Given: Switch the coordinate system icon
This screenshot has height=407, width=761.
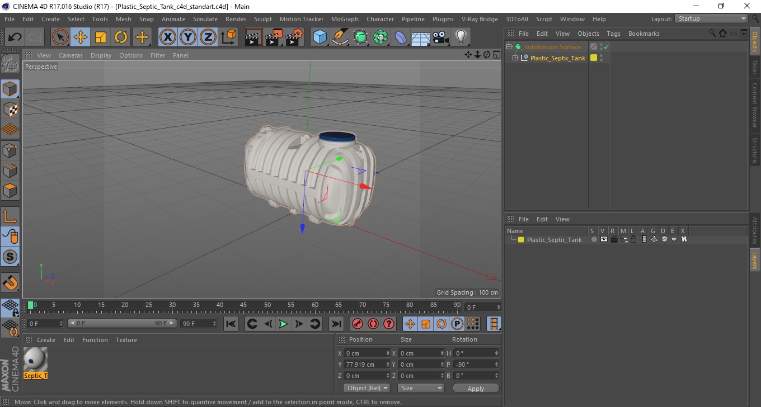Looking at the screenshot, I should (228, 37).
